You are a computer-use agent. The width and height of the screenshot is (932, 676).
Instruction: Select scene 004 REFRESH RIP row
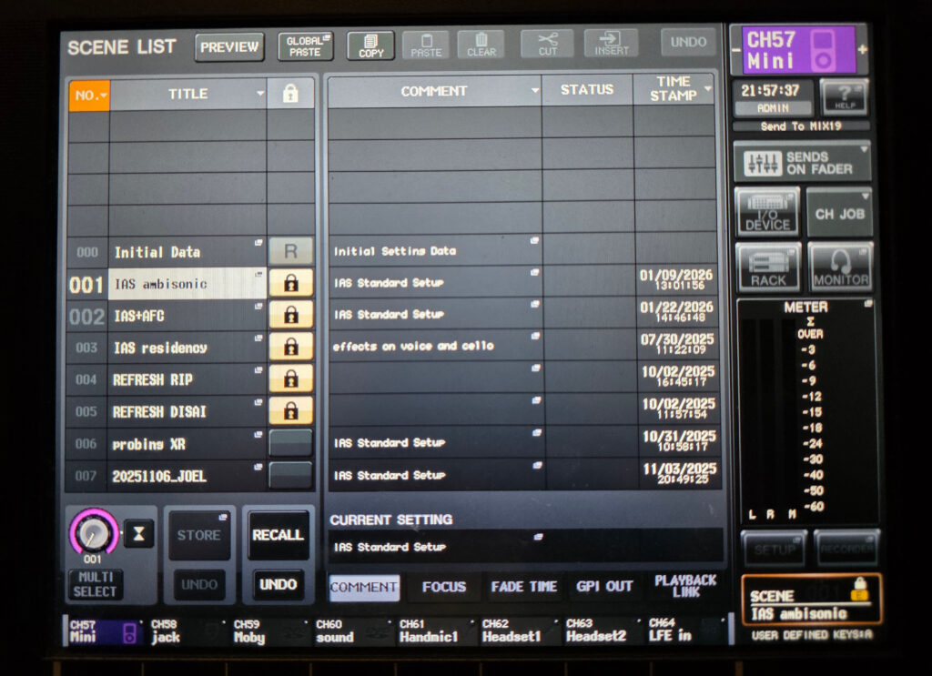point(187,379)
